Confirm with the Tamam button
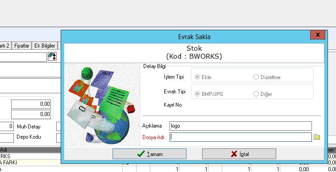Screen dimensions: 336x172 (x=149, y=154)
